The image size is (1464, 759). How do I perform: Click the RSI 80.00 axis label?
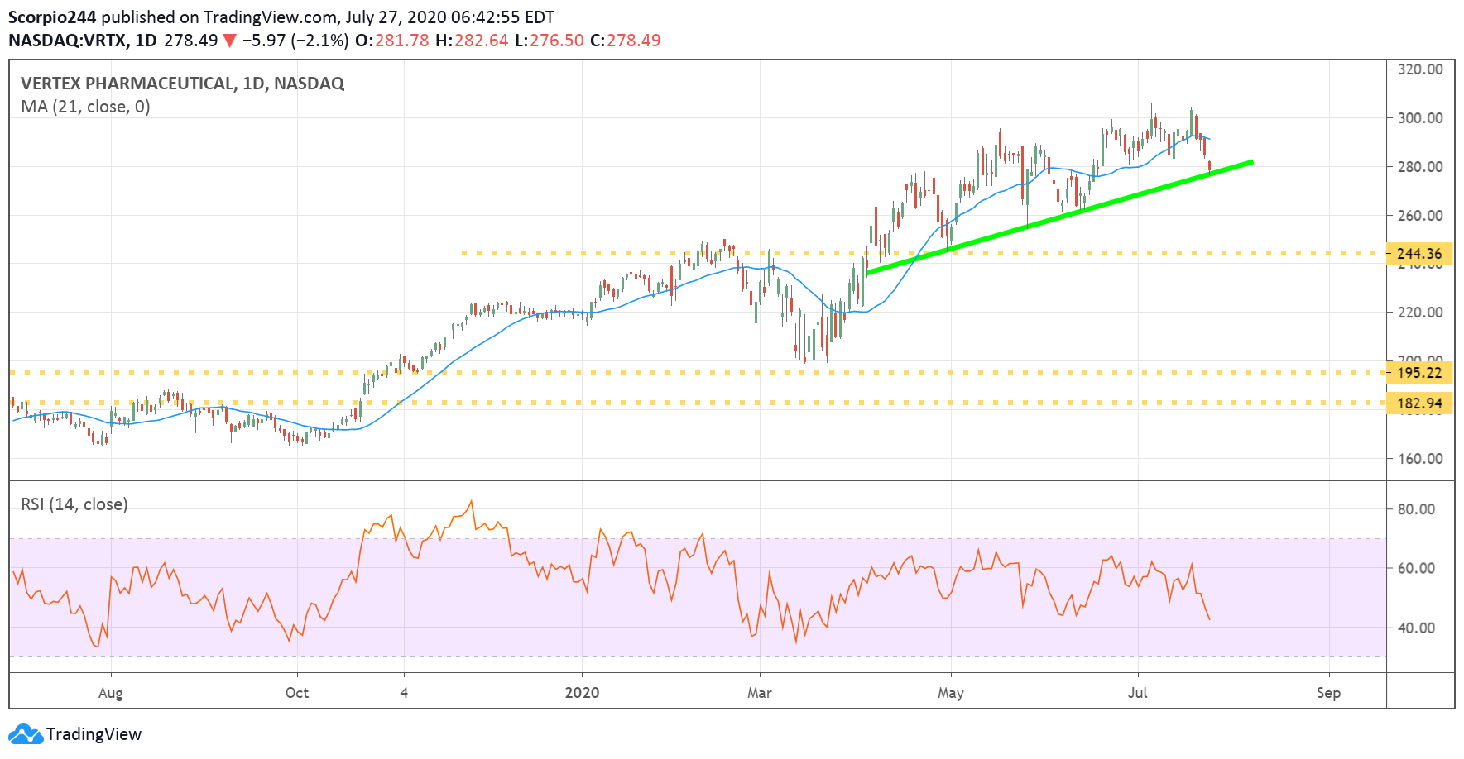[1416, 509]
